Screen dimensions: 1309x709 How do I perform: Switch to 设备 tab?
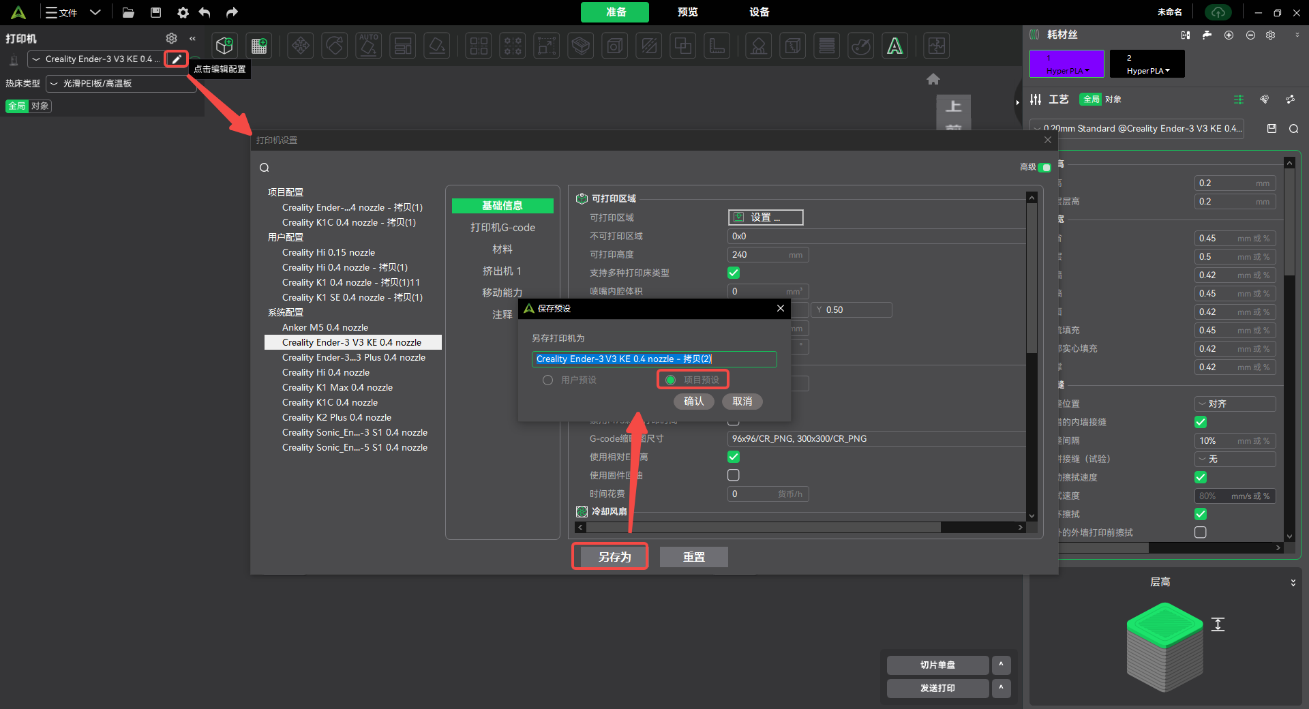[x=759, y=12]
